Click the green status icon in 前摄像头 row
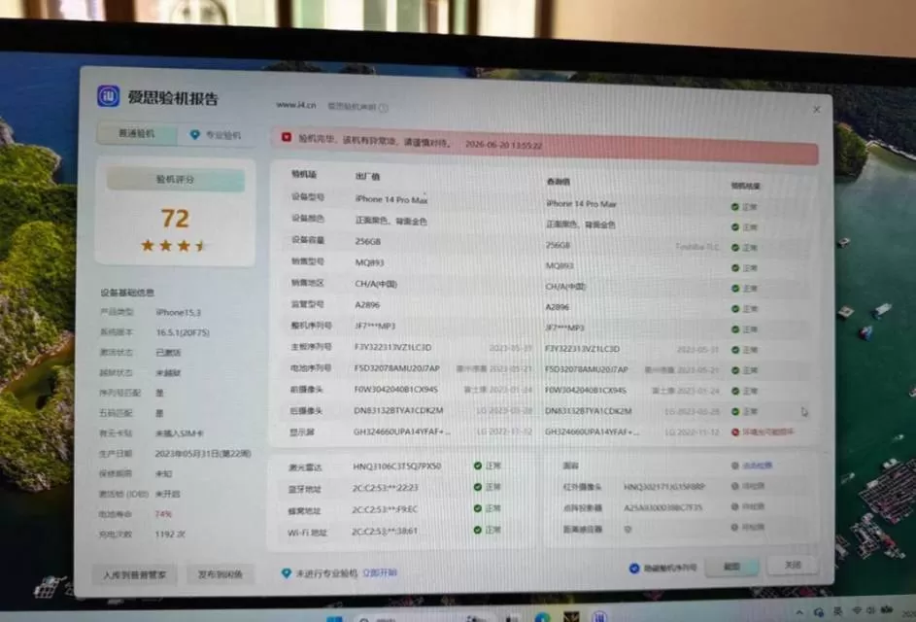Viewport: 916px width, 622px height. point(735,391)
